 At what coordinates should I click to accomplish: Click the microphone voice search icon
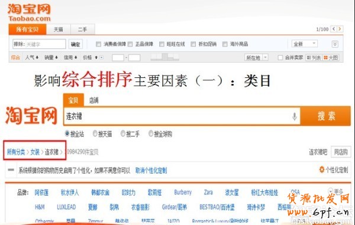(x=294, y=116)
